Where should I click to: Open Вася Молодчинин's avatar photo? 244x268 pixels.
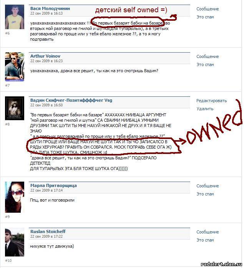[x=15, y=17]
